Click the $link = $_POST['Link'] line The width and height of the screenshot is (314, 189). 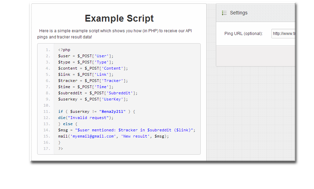85,74
